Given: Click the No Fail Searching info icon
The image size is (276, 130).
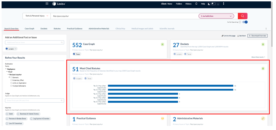Looking at the screenshot, I should 240,22.
